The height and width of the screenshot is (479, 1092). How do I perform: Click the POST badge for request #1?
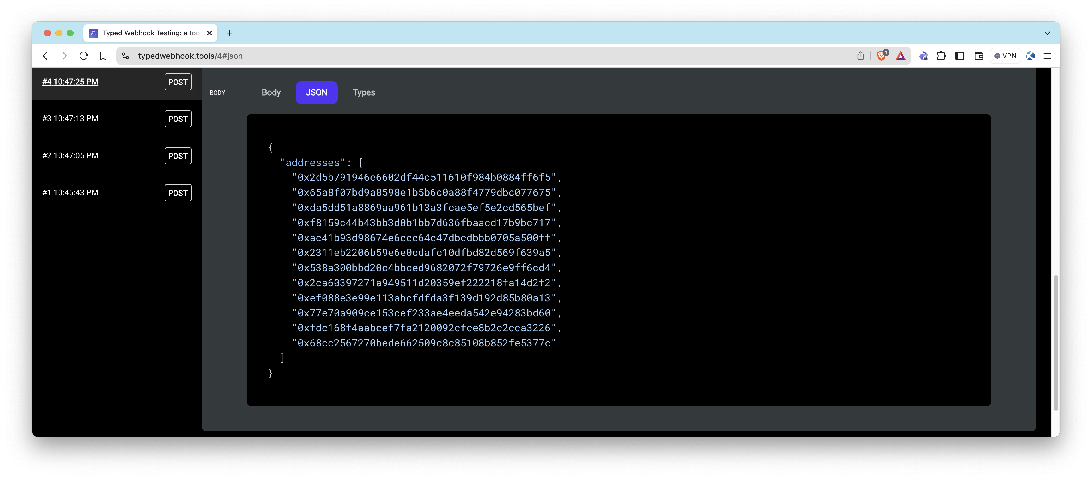click(178, 193)
